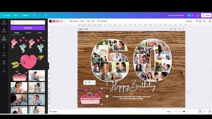Open the More sidebar options
This screenshot has height=119, width=212.
tap(4, 70)
